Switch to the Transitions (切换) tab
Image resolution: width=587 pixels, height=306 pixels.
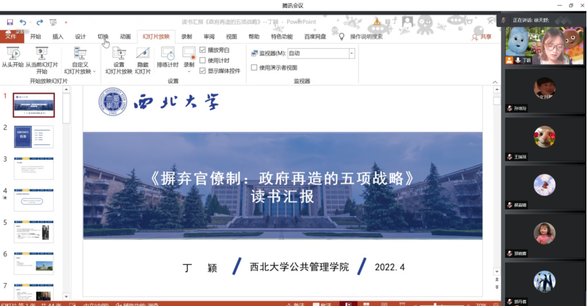[103, 37]
